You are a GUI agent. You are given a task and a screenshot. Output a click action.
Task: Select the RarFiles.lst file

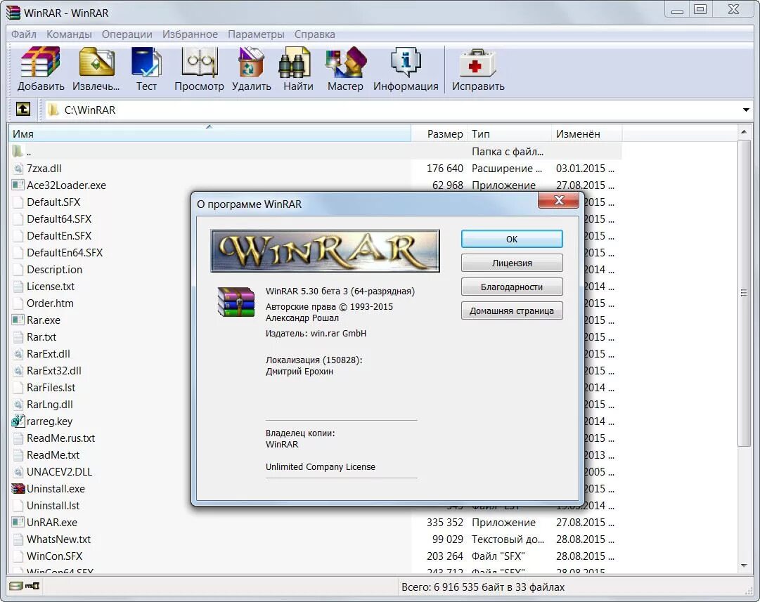51,388
